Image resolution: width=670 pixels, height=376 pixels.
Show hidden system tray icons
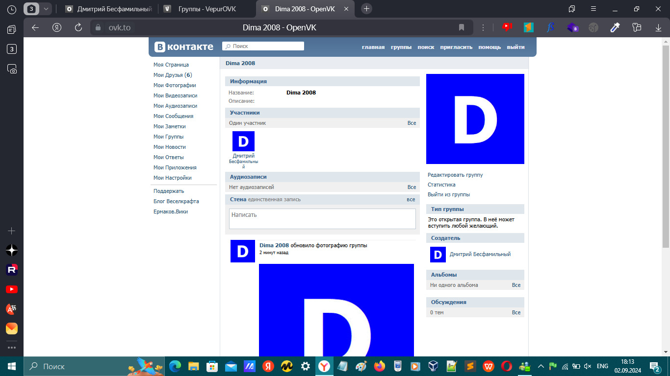541,366
